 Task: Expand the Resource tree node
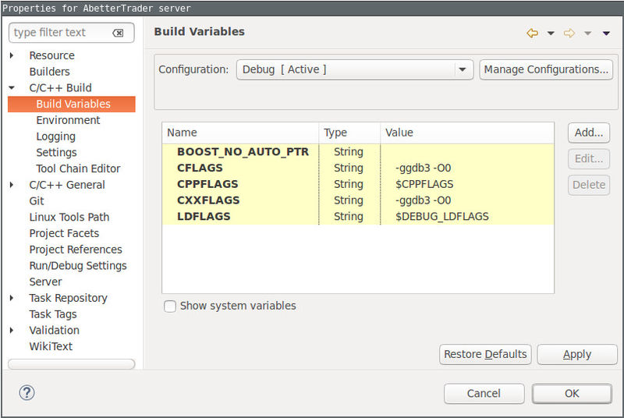(x=12, y=55)
